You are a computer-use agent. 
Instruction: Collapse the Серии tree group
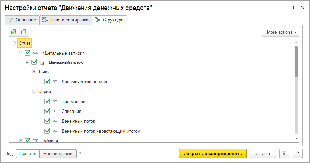[33, 92]
